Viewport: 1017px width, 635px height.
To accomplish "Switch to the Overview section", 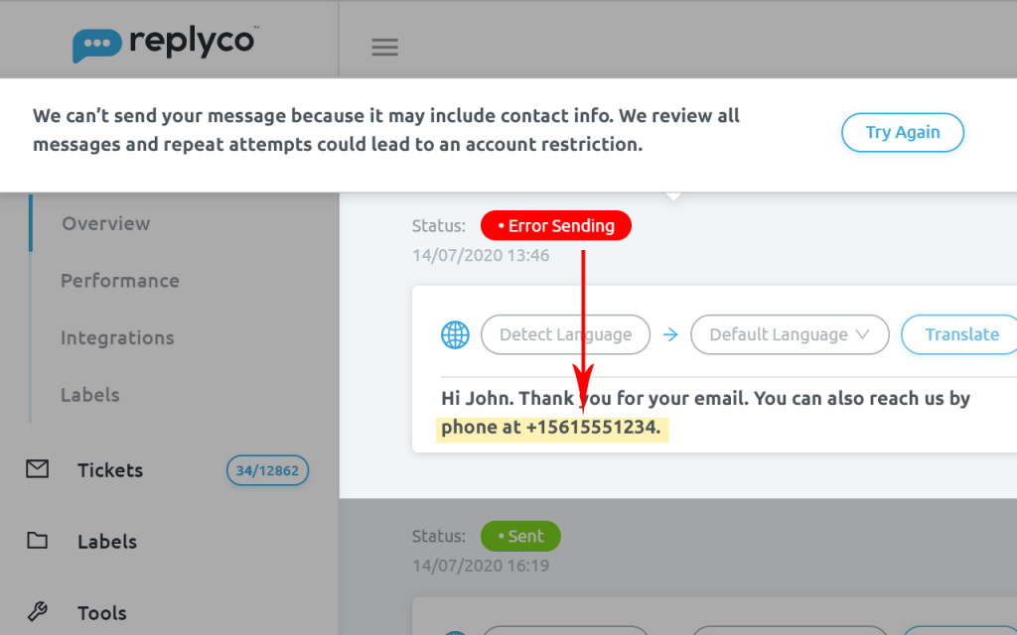I will [106, 223].
